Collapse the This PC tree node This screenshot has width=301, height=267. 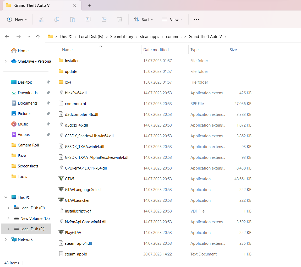tap(6, 197)
